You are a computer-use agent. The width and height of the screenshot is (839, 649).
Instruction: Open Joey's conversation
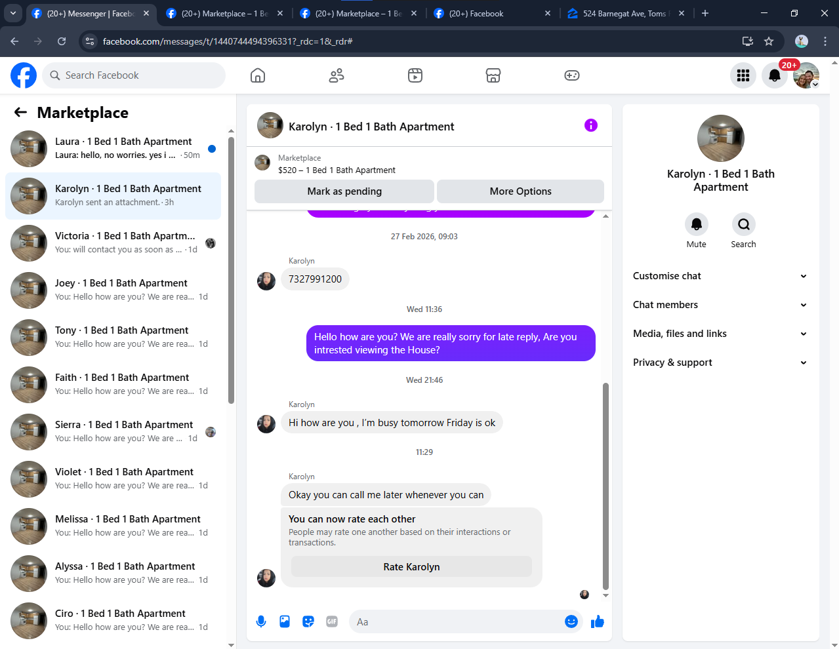(113, 290)
